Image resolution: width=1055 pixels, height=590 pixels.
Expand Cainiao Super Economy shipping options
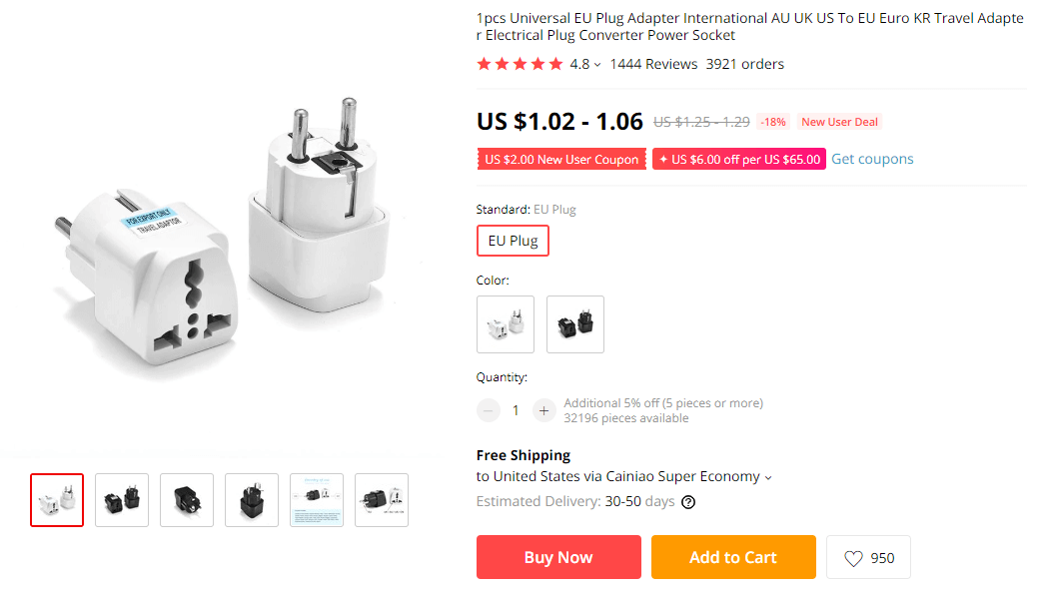click(768, 478)
